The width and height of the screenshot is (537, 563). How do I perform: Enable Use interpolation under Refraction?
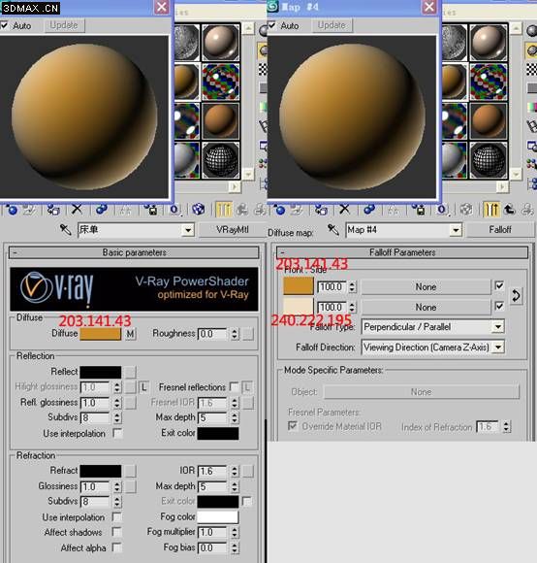click(116, 517)
